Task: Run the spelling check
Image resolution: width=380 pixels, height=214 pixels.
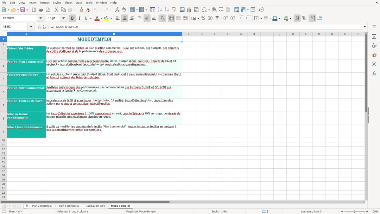Action: click(x=124, y=10)
